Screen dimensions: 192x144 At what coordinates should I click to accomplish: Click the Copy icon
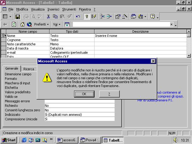click(55, 16)
